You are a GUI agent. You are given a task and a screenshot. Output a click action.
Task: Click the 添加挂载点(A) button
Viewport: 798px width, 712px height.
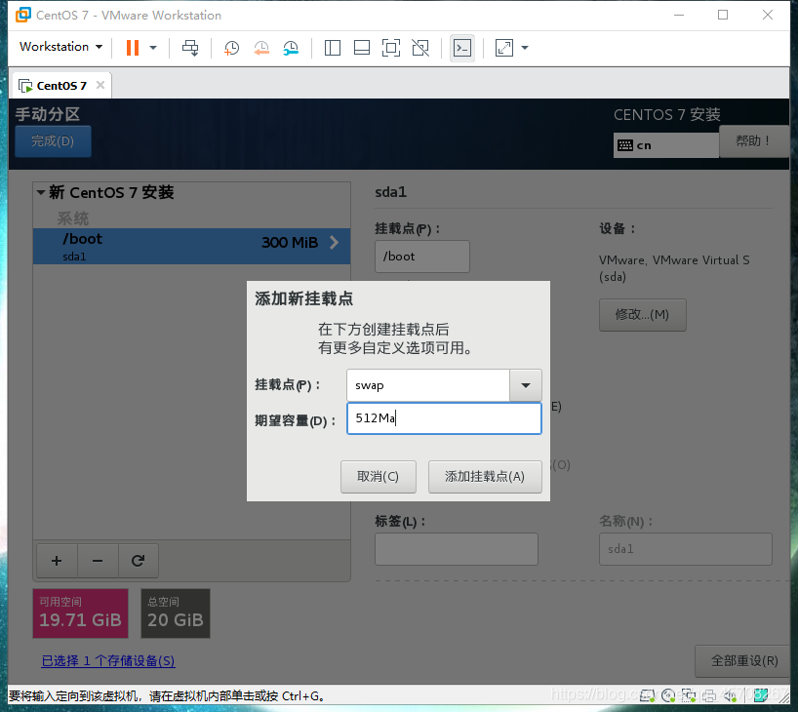pyautogui.click(x=485, y=477)
